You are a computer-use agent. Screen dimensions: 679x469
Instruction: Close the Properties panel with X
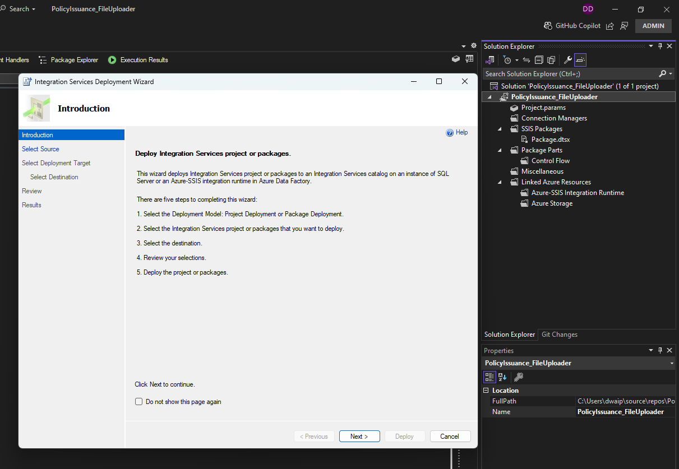(669, 351)
